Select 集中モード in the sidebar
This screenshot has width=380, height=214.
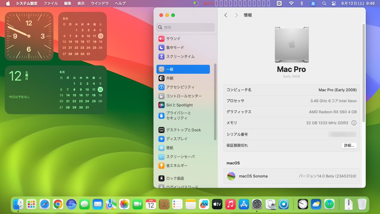coord(183,48)
